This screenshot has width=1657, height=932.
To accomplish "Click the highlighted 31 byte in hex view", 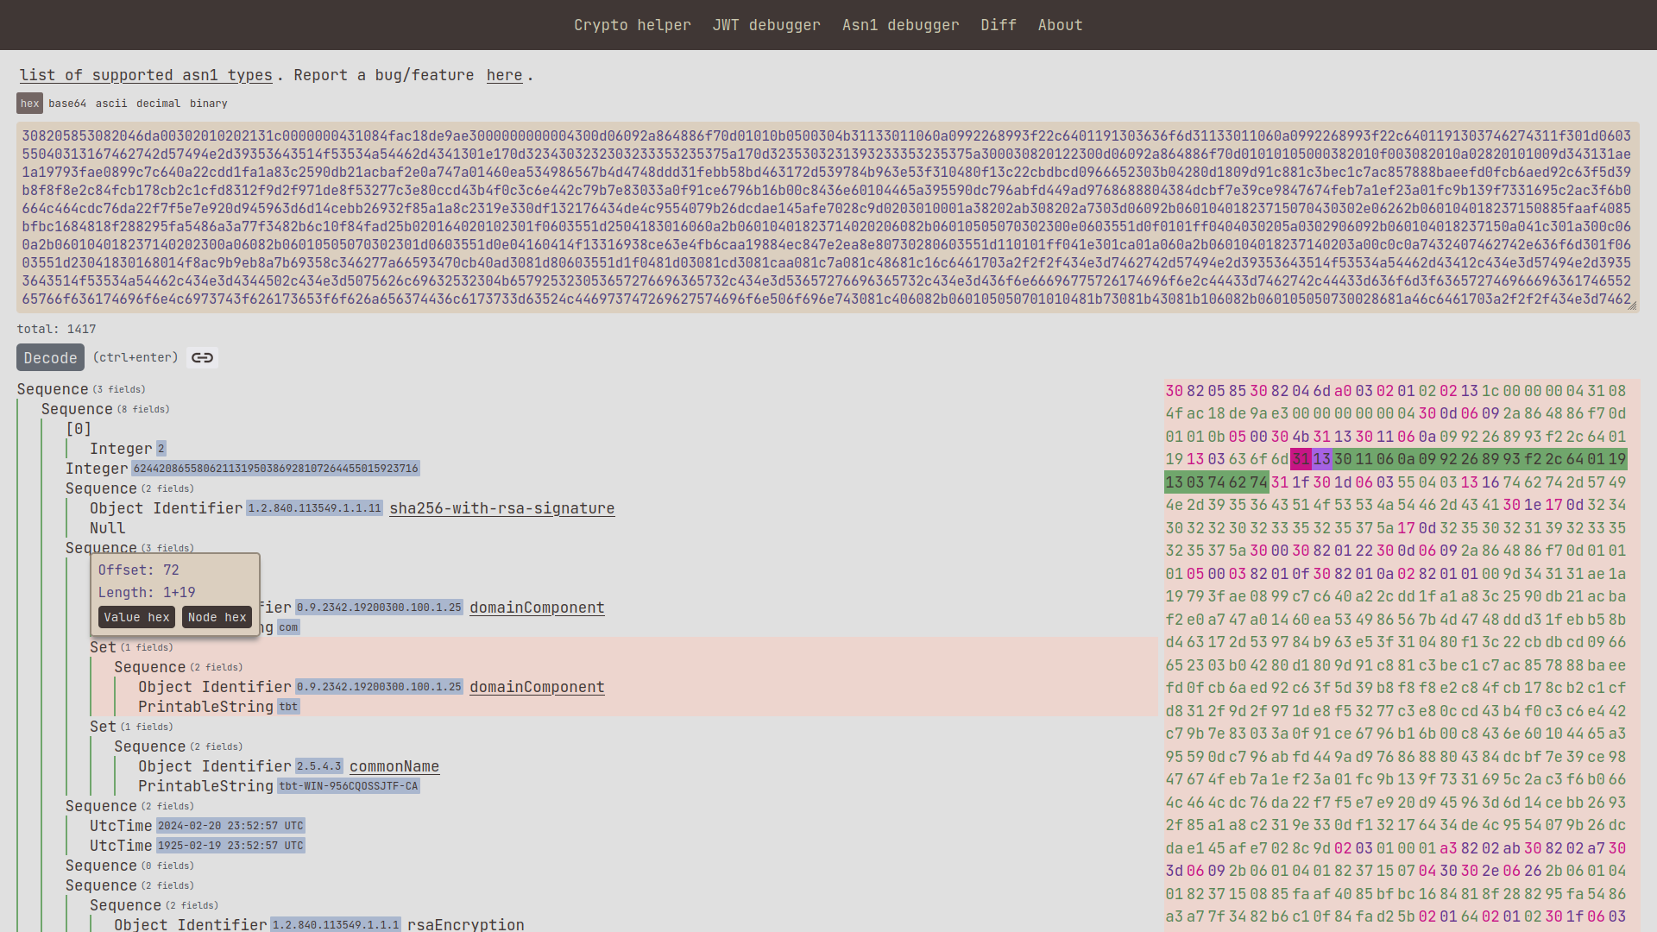I will pos(1301,459).
